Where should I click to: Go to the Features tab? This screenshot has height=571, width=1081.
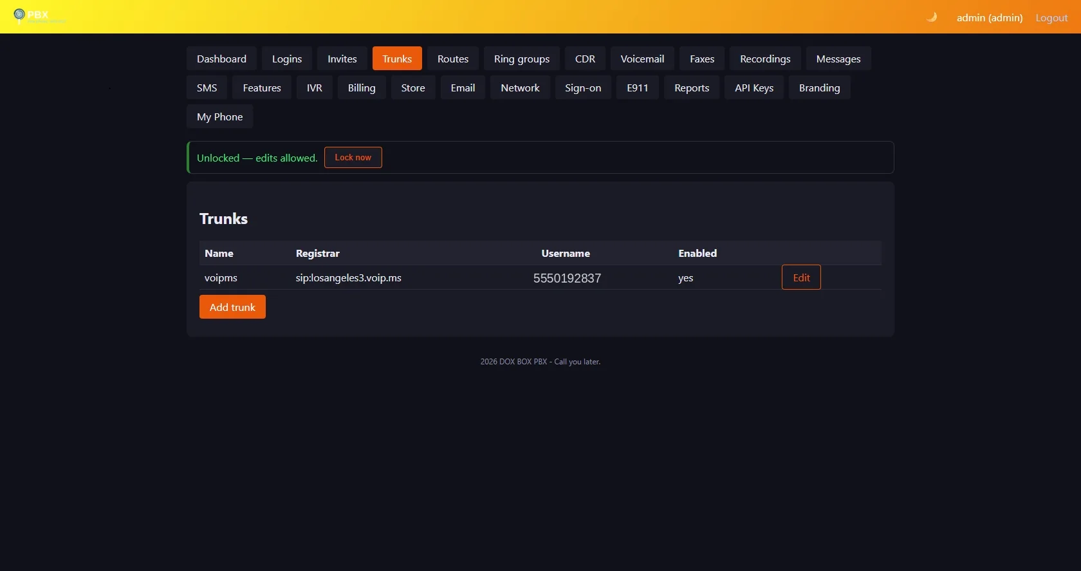[x=262, y=88]
